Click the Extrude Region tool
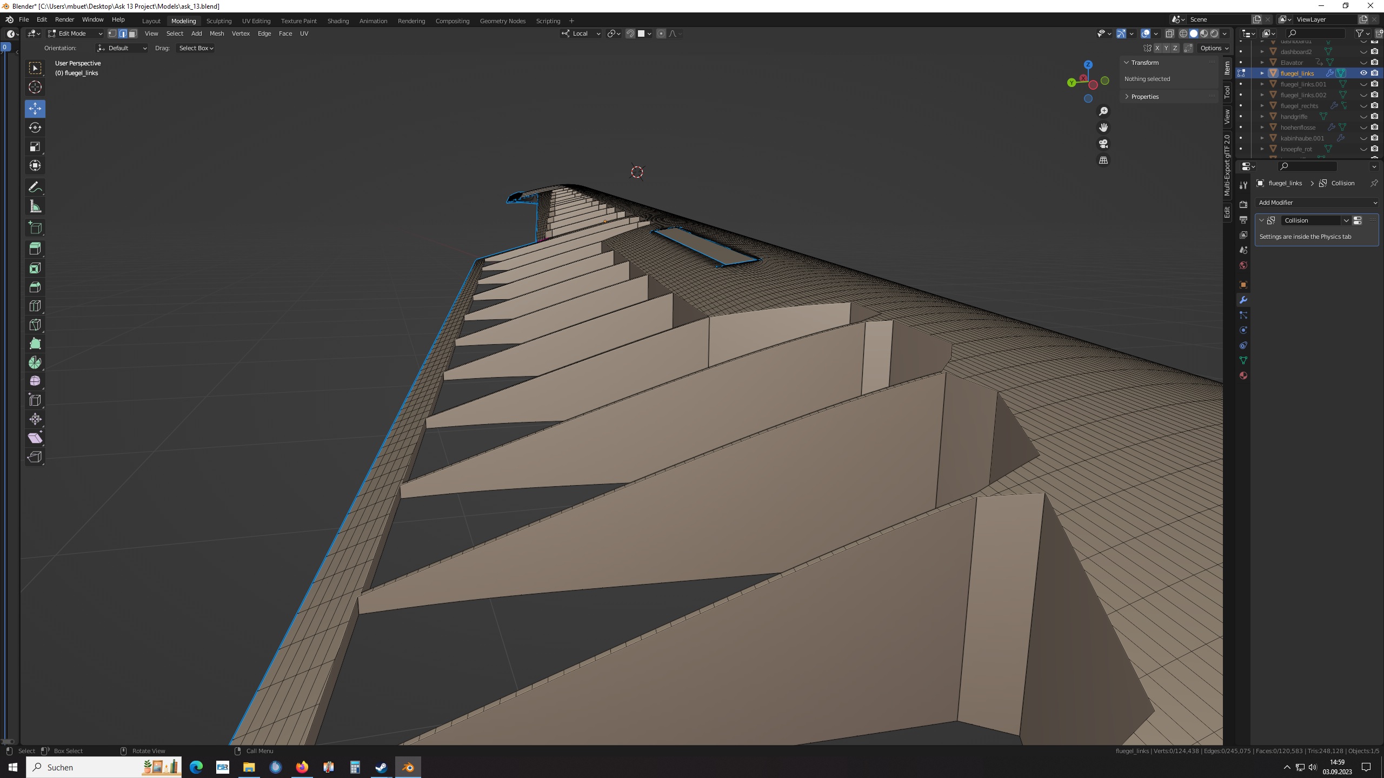 point(35,249)
